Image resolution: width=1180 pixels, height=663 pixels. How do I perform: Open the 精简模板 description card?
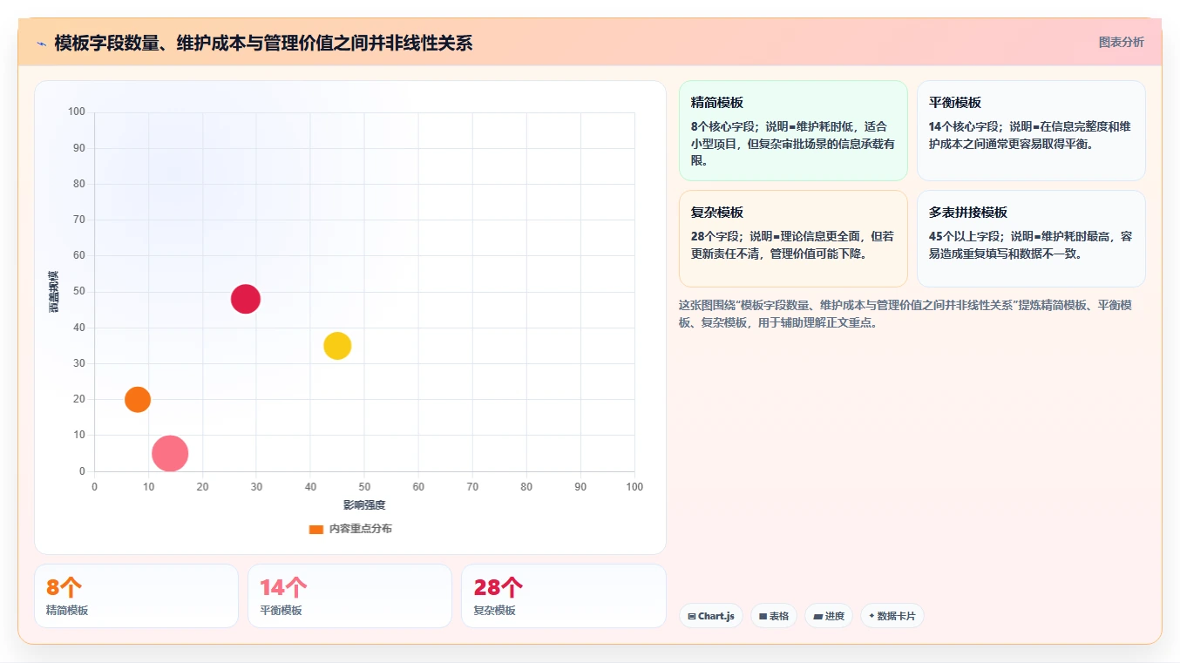tap(793, 131)
